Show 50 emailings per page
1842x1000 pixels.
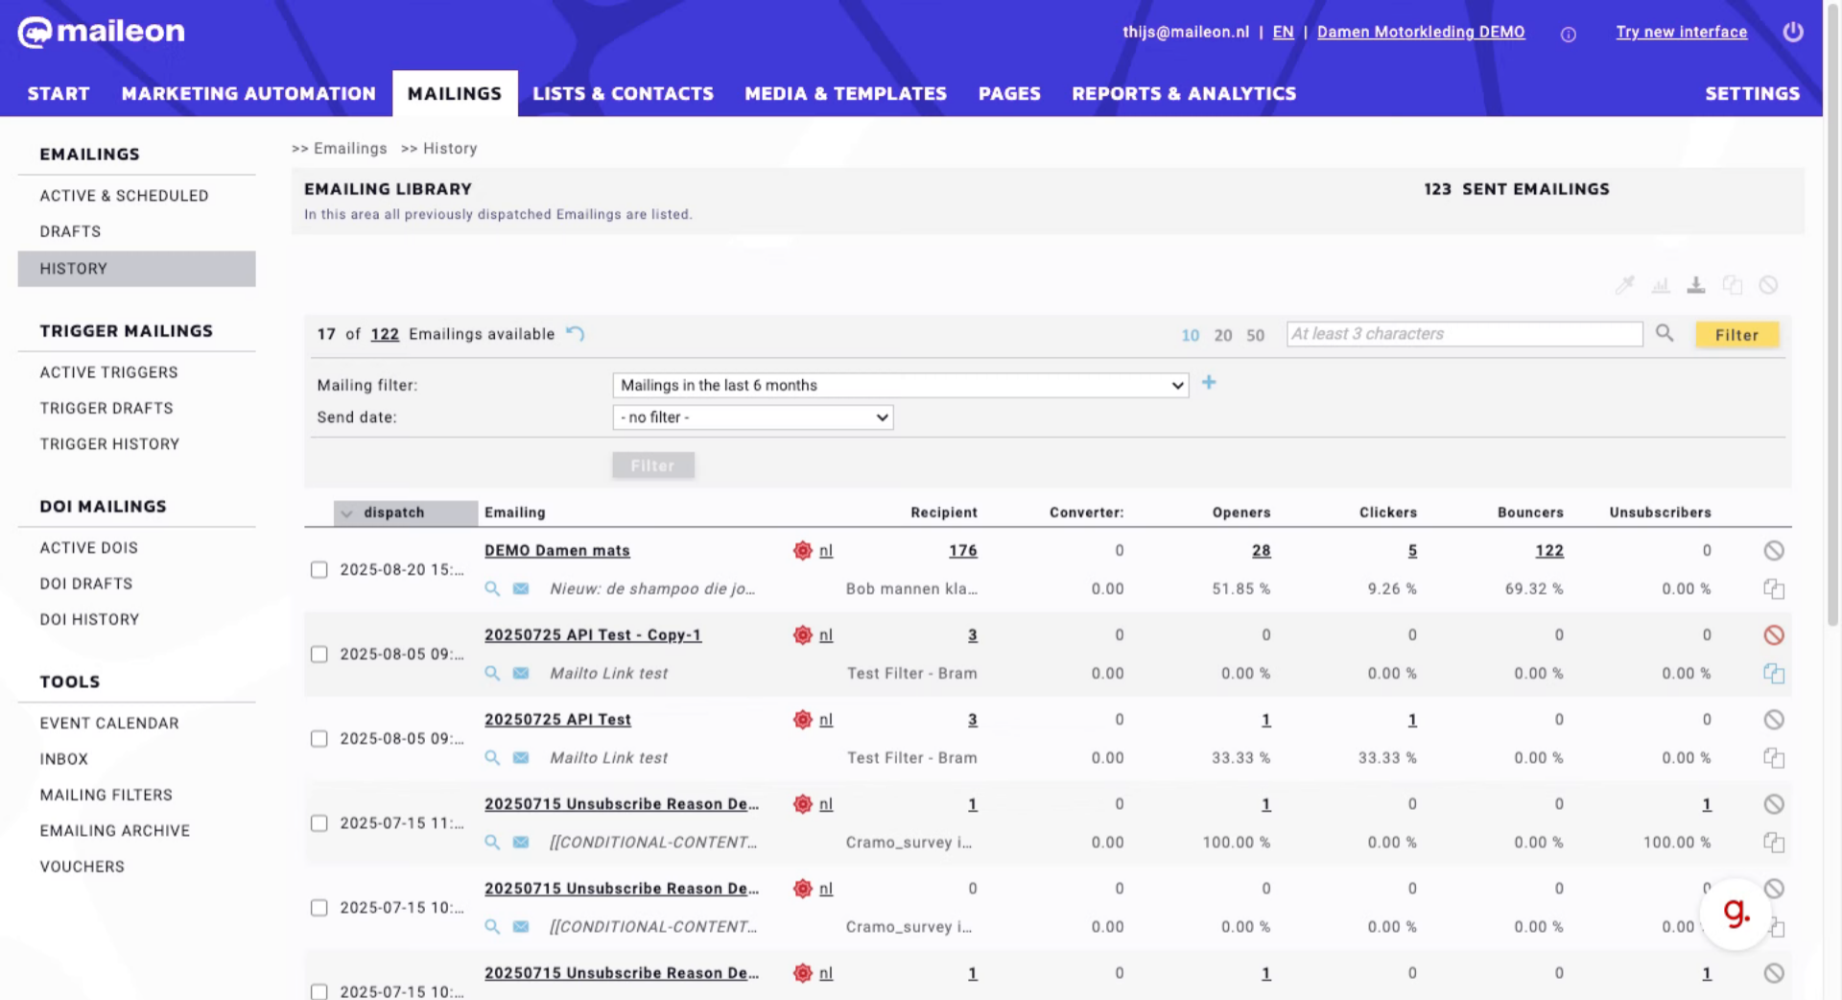pos(1255,335)
